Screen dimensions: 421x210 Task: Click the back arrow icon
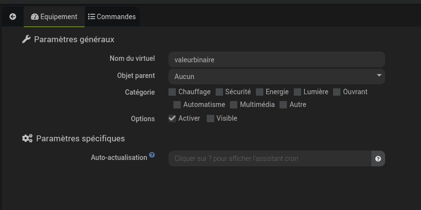pos(13,17)
